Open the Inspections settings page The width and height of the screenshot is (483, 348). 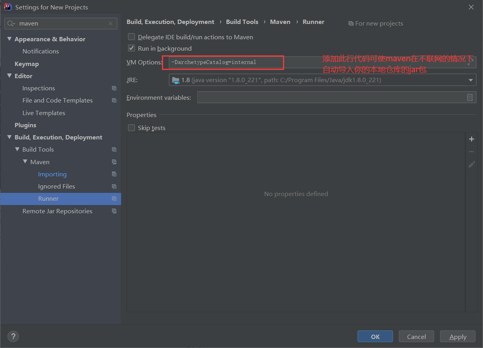pos(39,88)
